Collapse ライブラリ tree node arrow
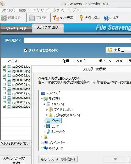 [x=42, y=99]
